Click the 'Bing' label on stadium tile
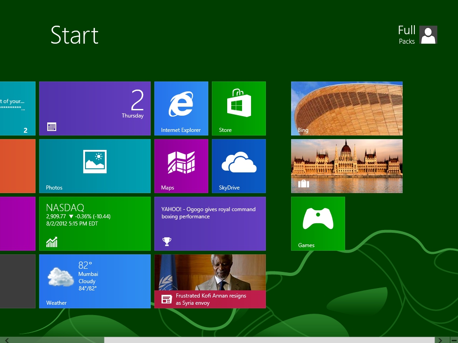 303,130
